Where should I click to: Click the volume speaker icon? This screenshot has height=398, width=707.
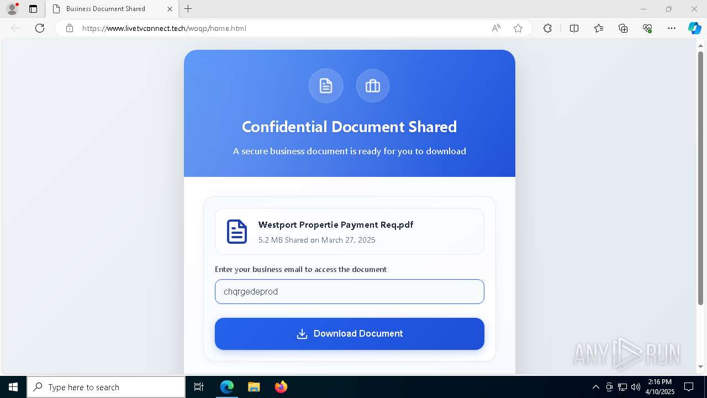(x=635, y=387)
